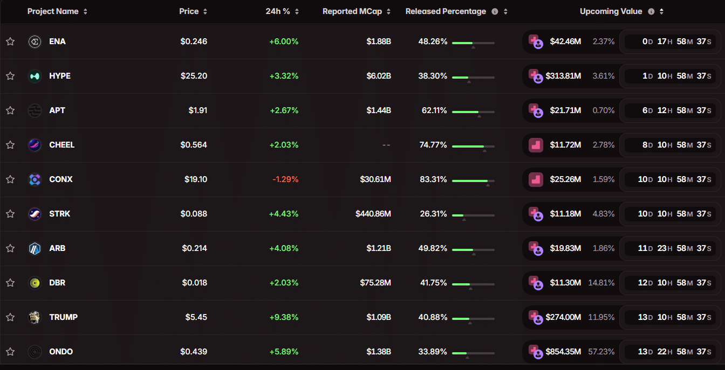Click the CONX token logo icon

tap(35, 179)
